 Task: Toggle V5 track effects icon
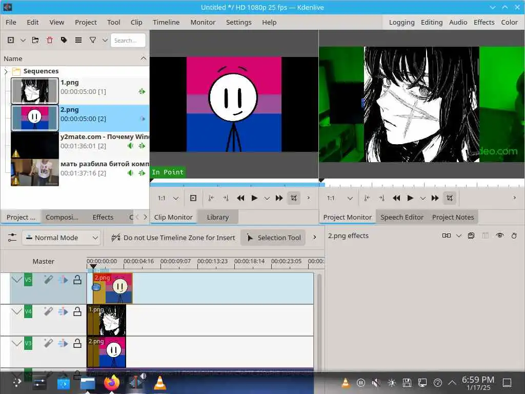coord(48,280)
